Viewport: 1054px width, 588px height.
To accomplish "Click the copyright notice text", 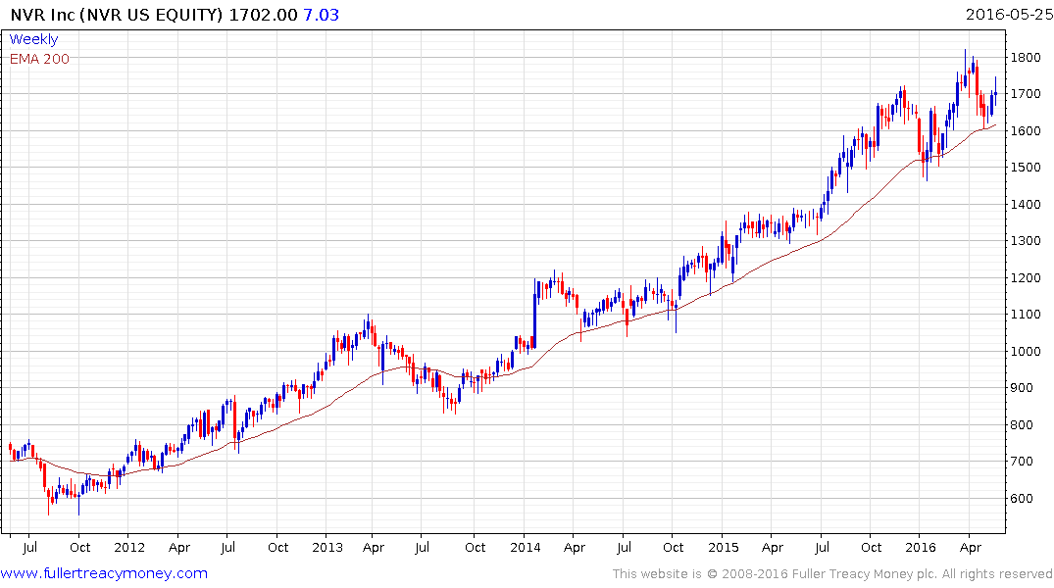I will pos(832,574).
